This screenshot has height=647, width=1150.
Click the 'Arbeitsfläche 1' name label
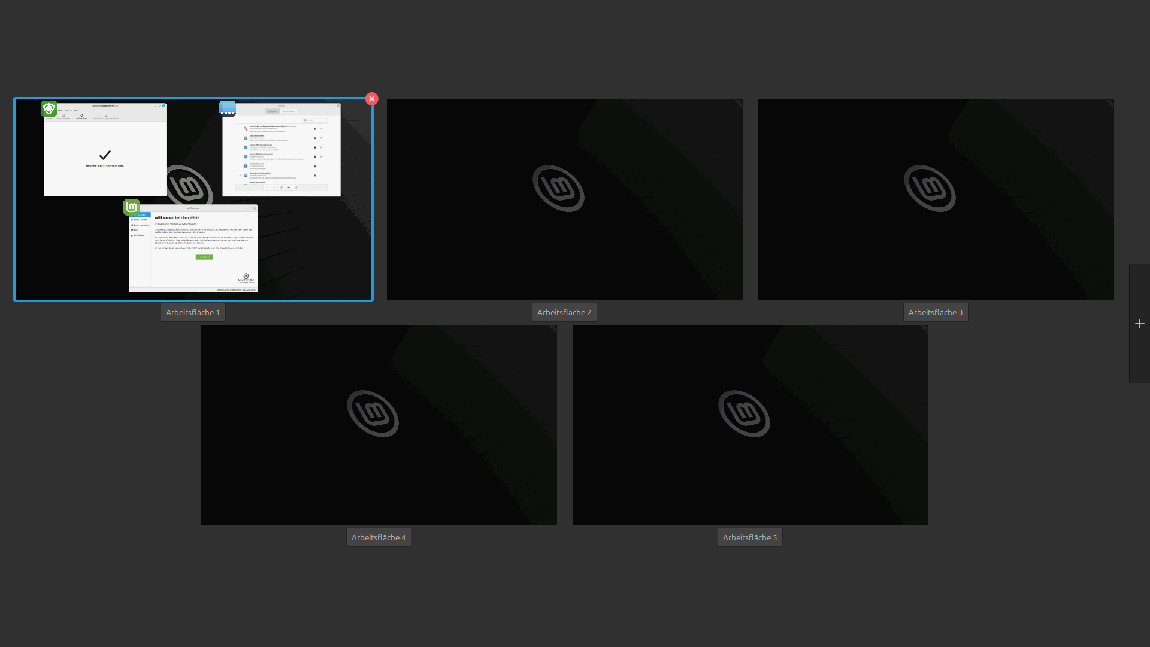point(193,312)
